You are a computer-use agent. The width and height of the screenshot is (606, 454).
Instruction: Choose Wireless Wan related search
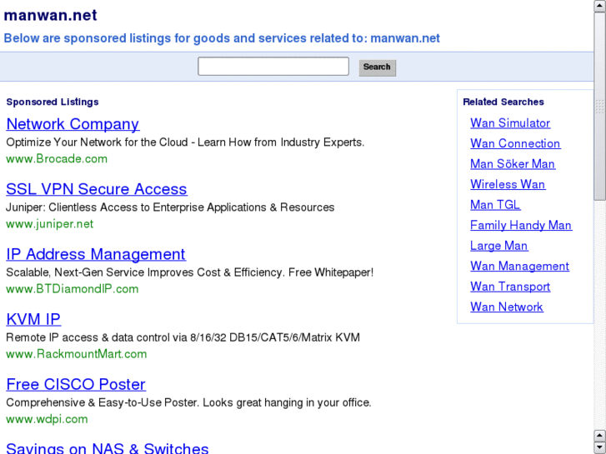[x=508, y=184]
